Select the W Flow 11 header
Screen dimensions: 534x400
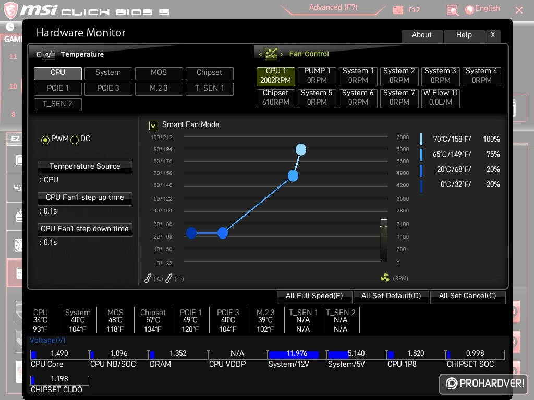(x=440, y=98)
